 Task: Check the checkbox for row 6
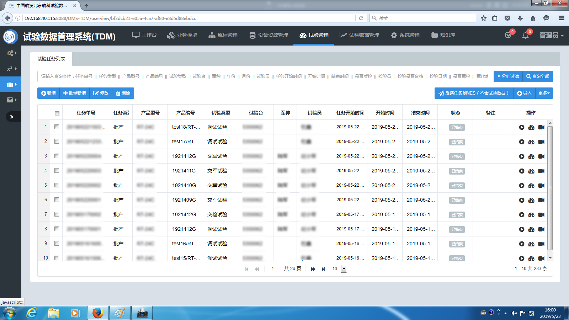[57, 199]
